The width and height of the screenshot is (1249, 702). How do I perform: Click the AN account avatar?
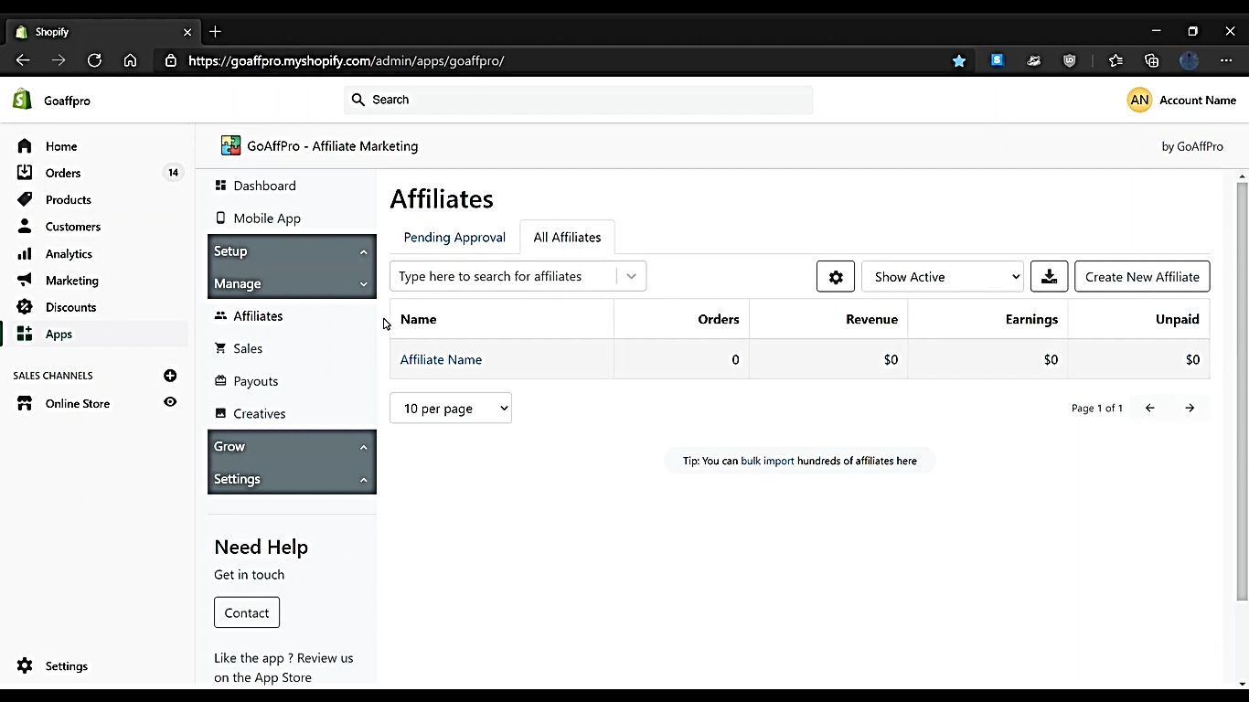point(1139,101)
